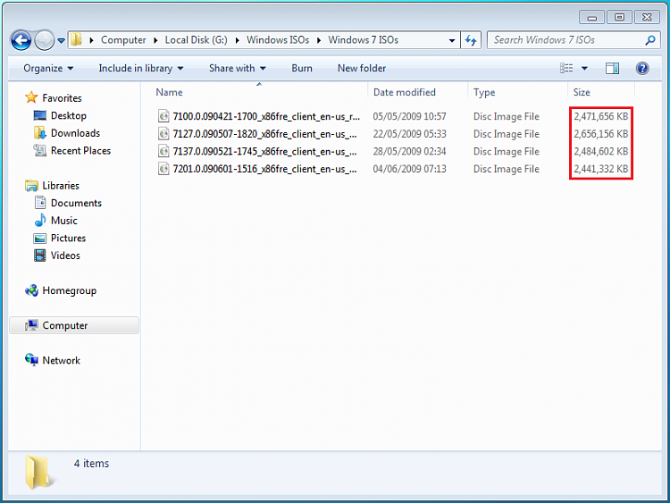Click the disc icon of the 7137 file
The width and height of the screenshot is (670, 503).
click(163, 151)
